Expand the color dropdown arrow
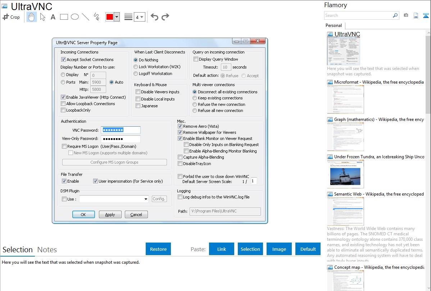Image resolution: width=431 pixels, height=291 pixels. pyautogui.click(x=117, y=17)
